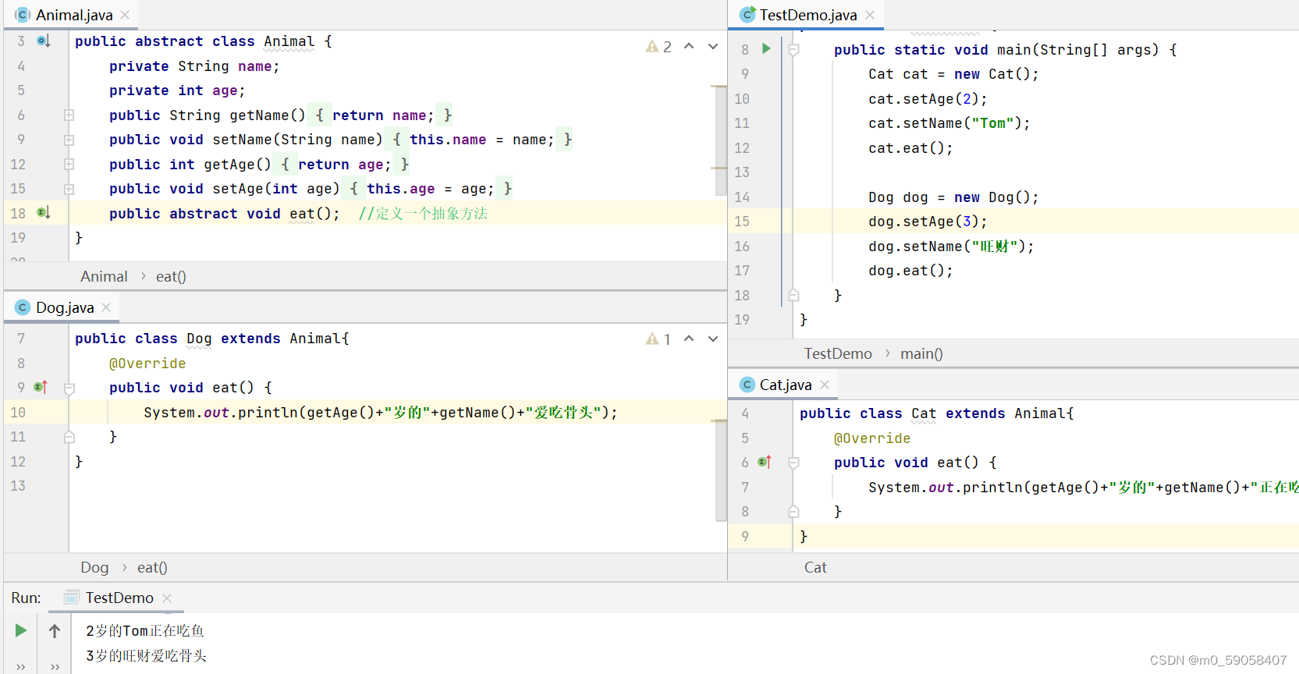Click the Cat.java file class icon
1299x674 pixels.
click(x=747, y=385)
